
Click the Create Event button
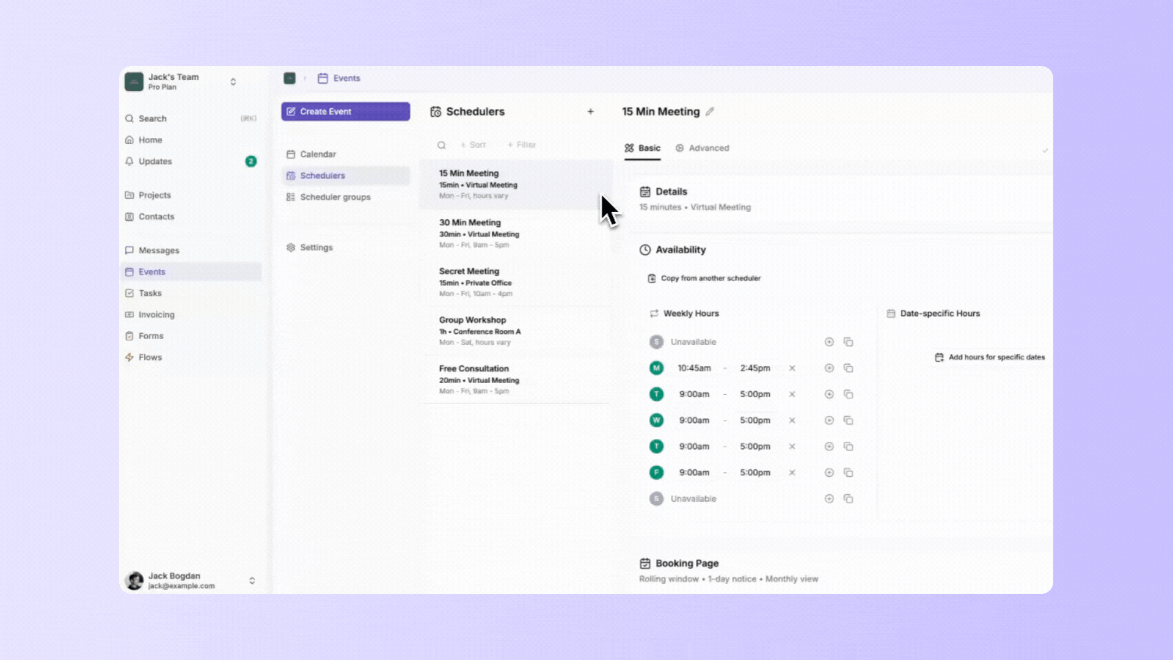tap(345, 112)
